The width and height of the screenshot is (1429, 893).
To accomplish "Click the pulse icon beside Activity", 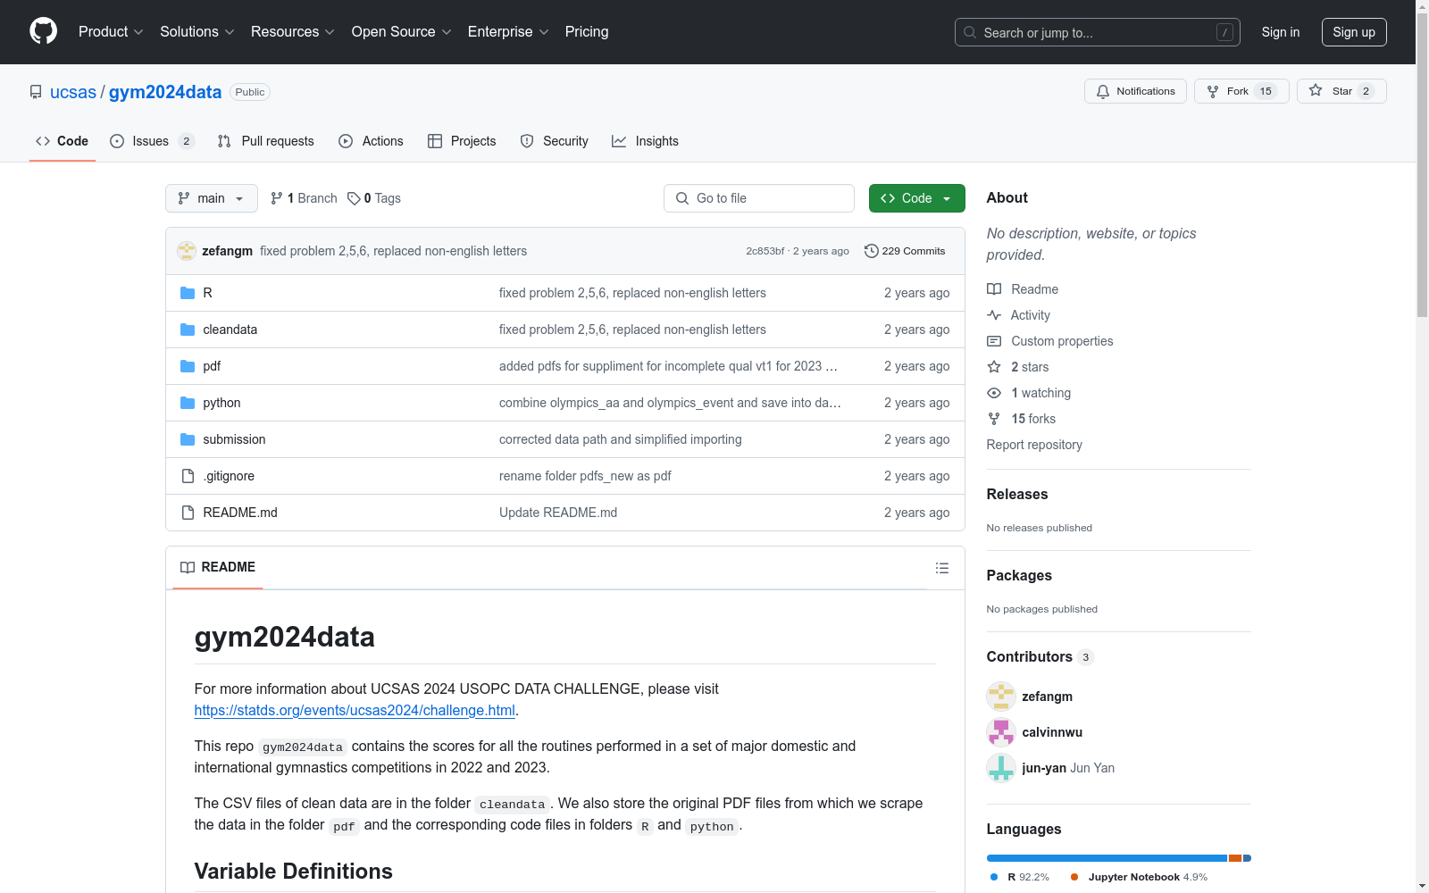I will 994,315.
